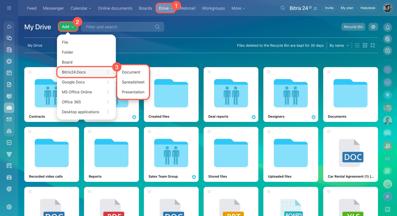397x216 pixels.
Task: Open the HC chat in right panel
Action: [387, 83]
